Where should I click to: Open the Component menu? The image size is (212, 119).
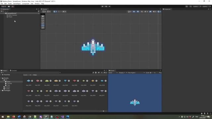point(26,4)
